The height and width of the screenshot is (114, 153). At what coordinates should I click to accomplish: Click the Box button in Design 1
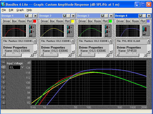point(14,21)
